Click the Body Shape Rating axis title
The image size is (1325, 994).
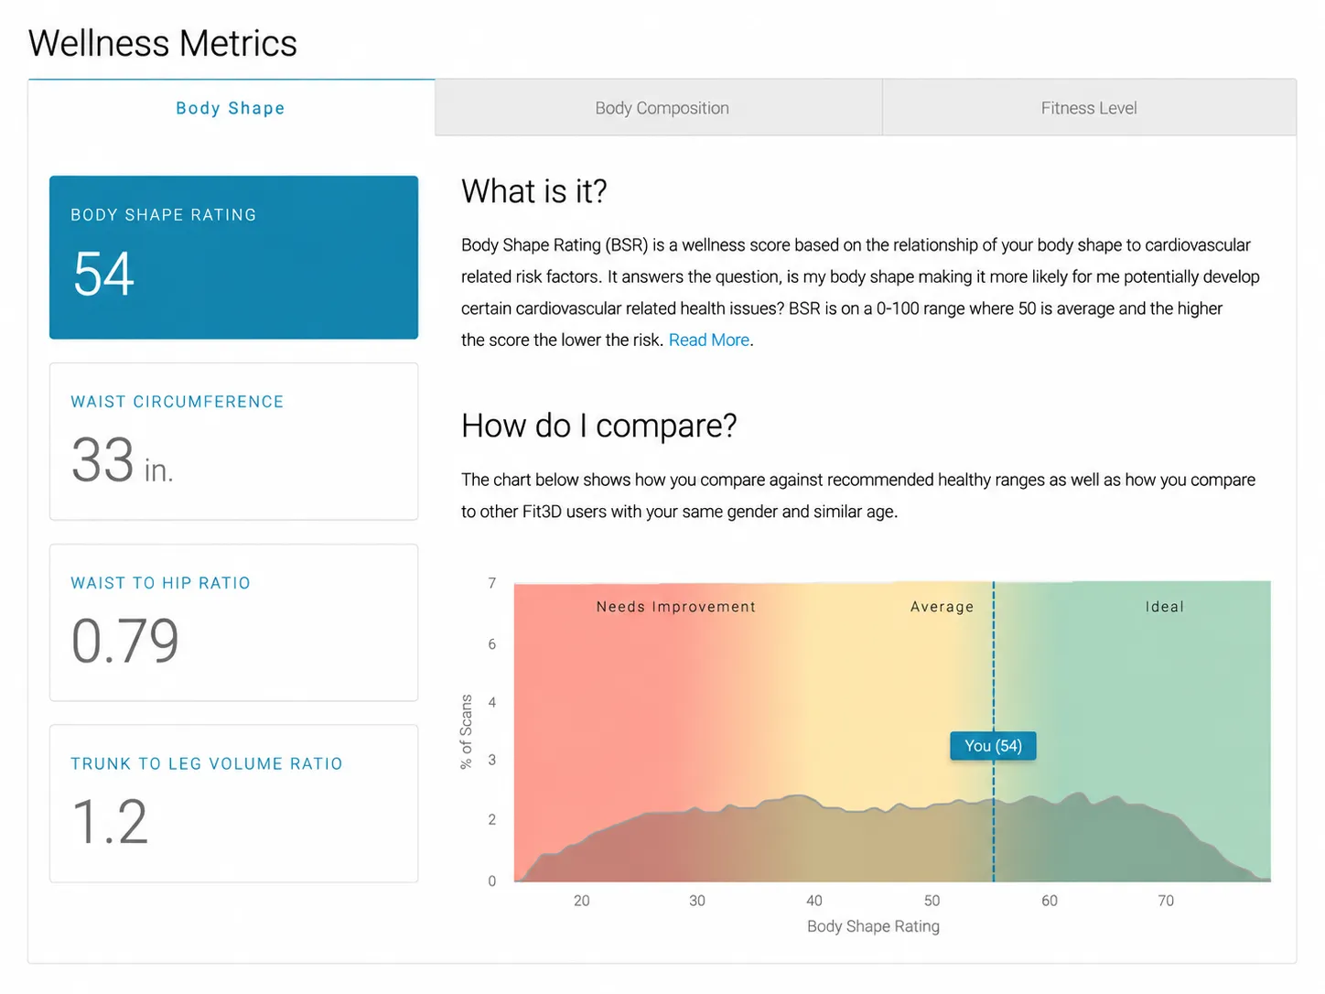click(x=873, y=926)
